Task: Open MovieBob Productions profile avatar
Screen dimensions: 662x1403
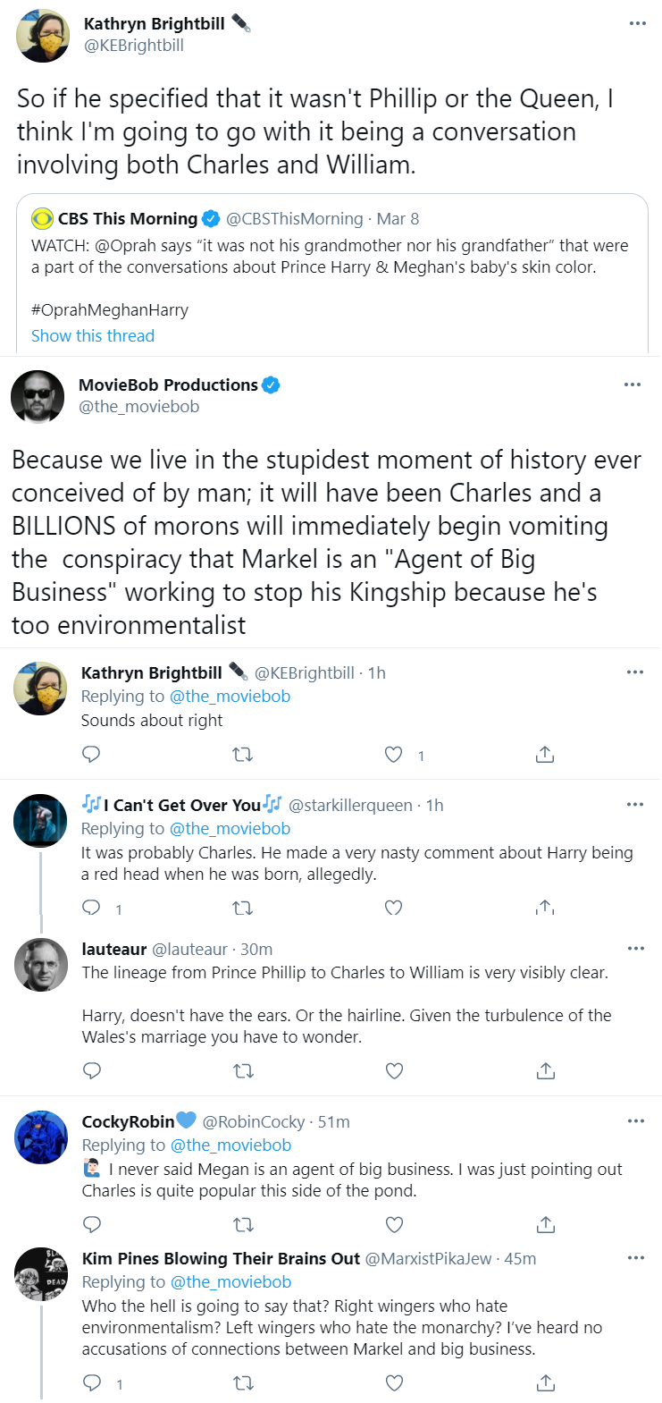Action: [38, 396]
